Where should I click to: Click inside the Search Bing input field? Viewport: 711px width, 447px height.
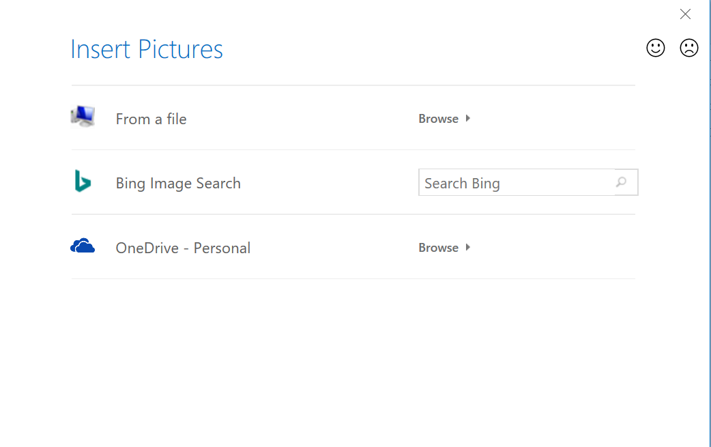click(512, 182)
